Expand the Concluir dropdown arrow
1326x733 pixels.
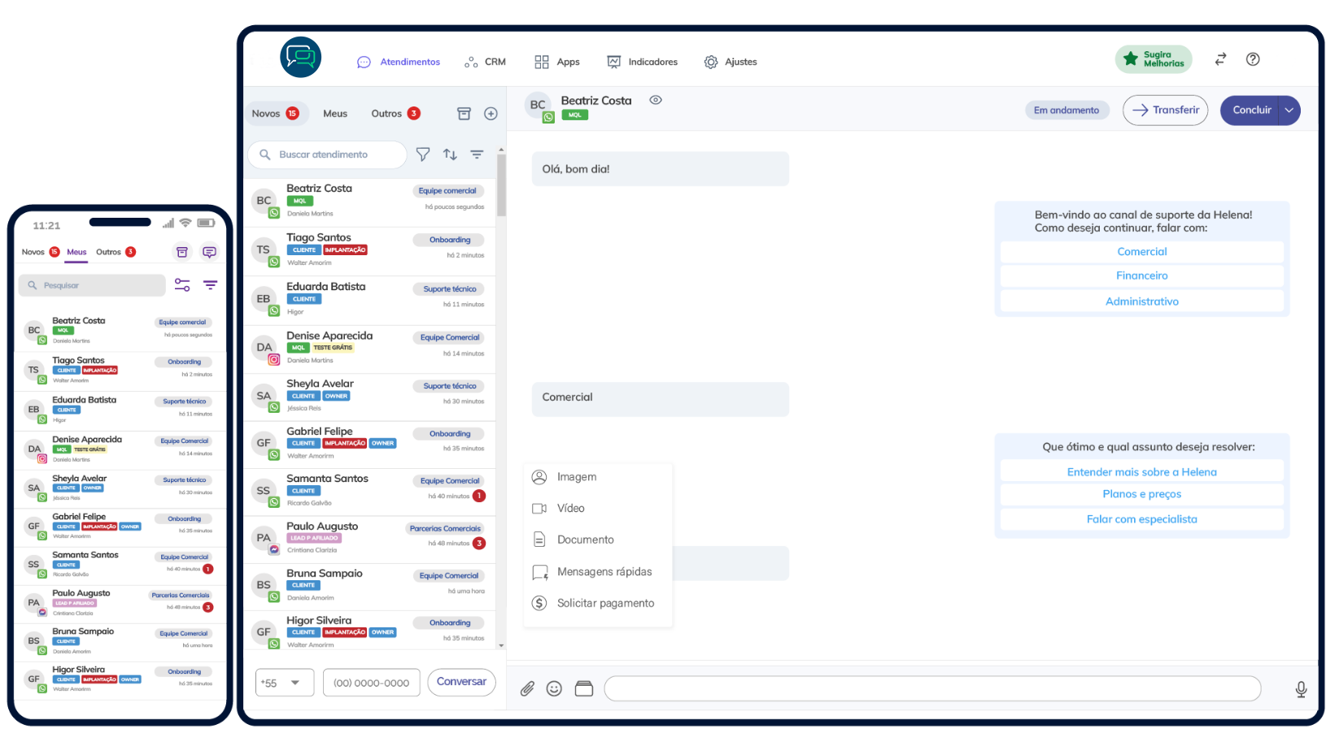tap(1289, 111)
